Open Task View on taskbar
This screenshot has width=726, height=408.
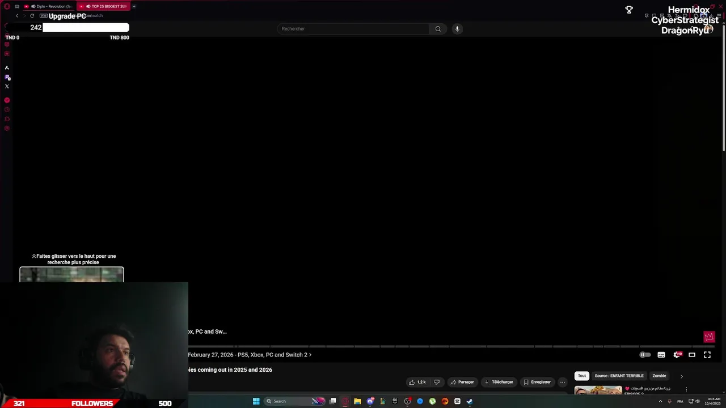pos(333,401)
